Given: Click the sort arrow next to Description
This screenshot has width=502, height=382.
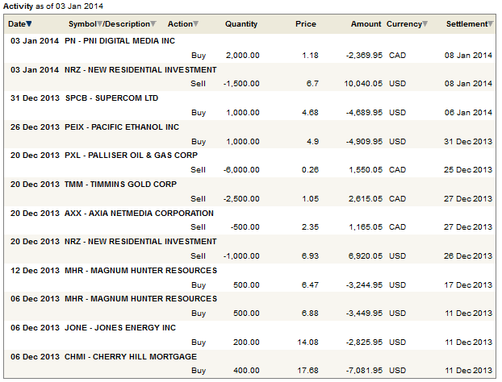Looking at the screenshot, I should 154,24.
